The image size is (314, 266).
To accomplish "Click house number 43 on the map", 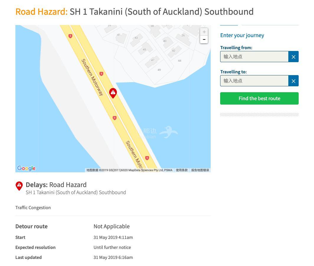I will tap(136, 38).
